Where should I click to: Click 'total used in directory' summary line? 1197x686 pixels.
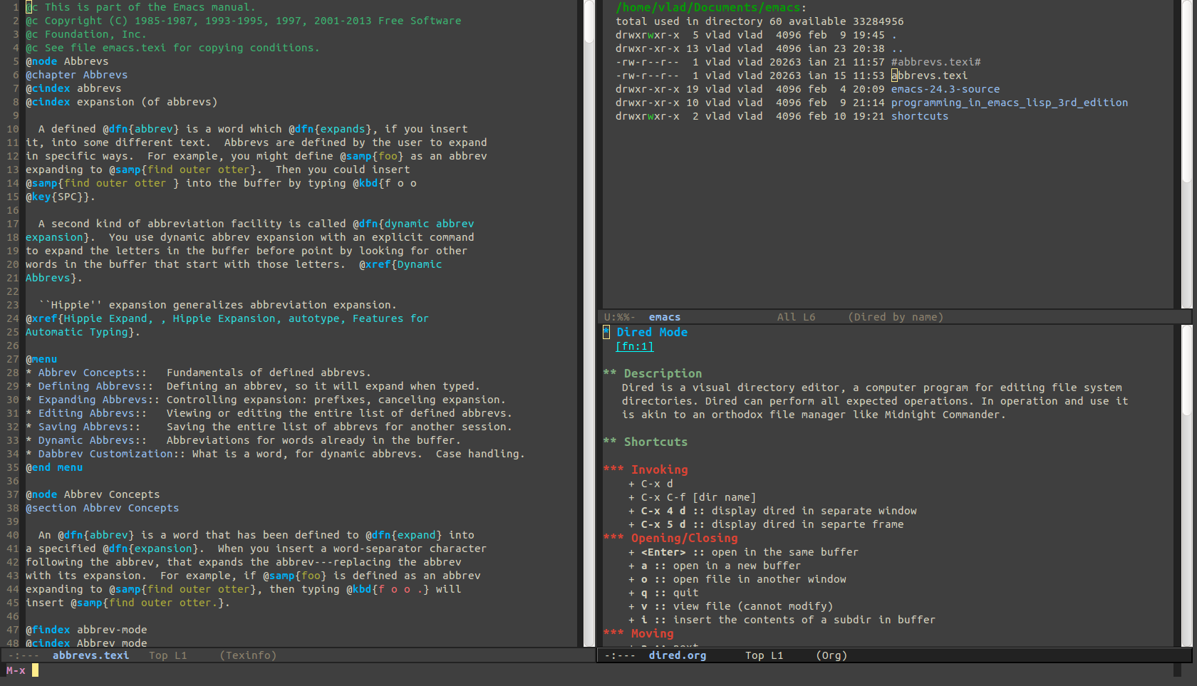(x=760, y=21)
